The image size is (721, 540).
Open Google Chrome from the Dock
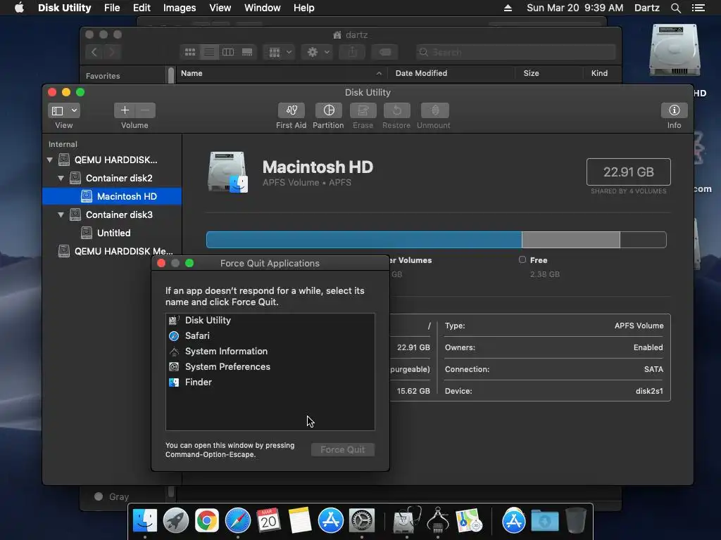pos(206,521)
